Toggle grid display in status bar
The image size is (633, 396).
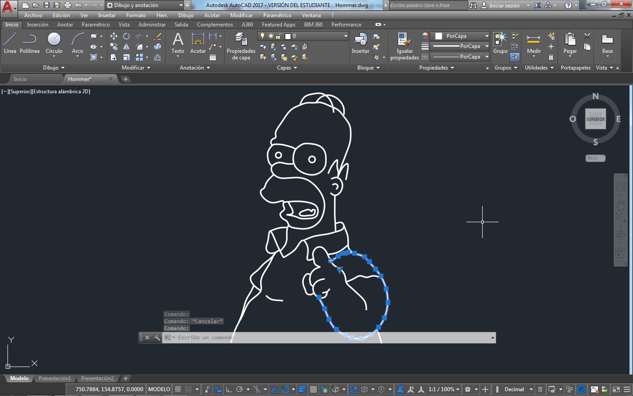178,389
